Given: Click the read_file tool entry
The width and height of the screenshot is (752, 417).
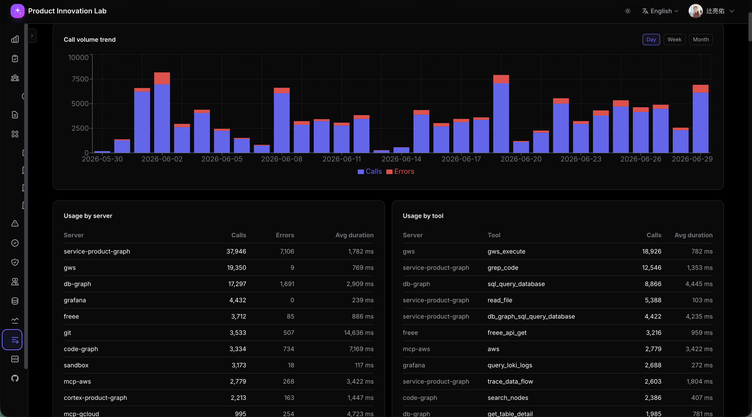Looking at the screenshot, I should coord(500,300).
